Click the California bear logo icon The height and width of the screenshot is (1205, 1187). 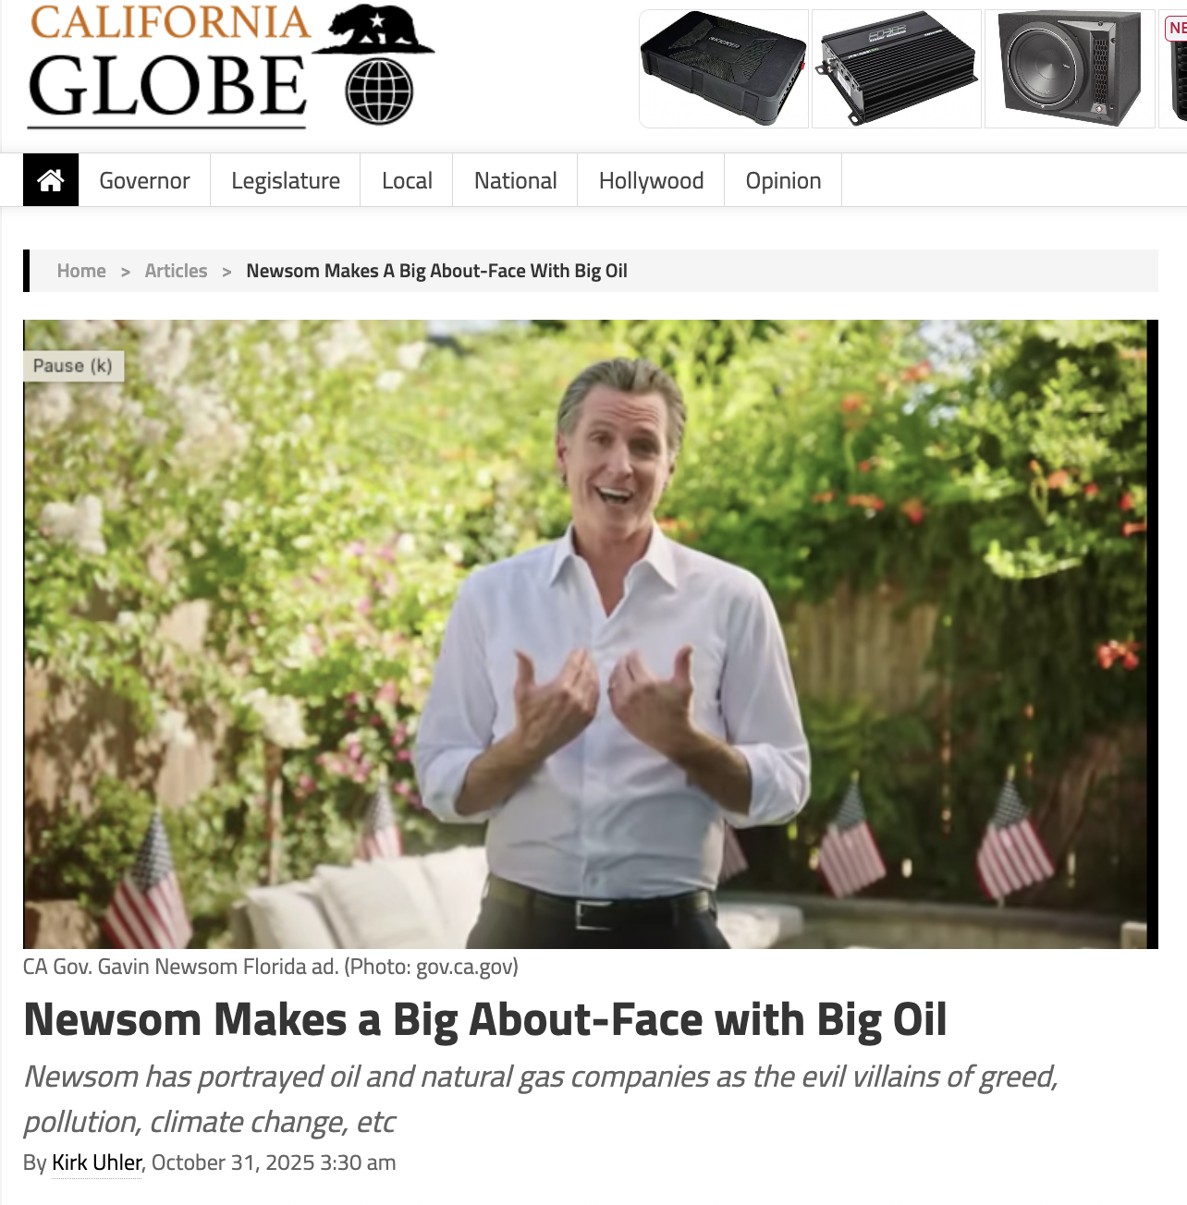click(374, 29)
